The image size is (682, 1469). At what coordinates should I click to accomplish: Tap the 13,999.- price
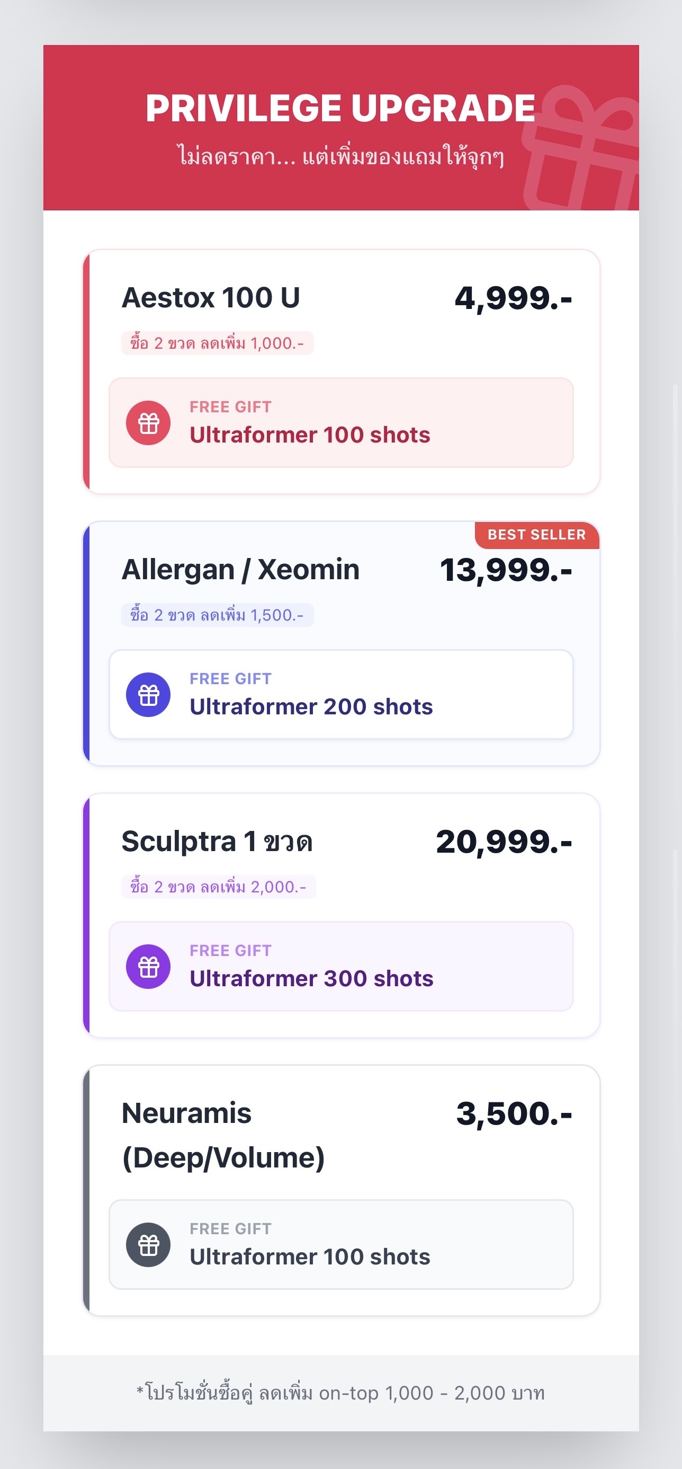505,570
